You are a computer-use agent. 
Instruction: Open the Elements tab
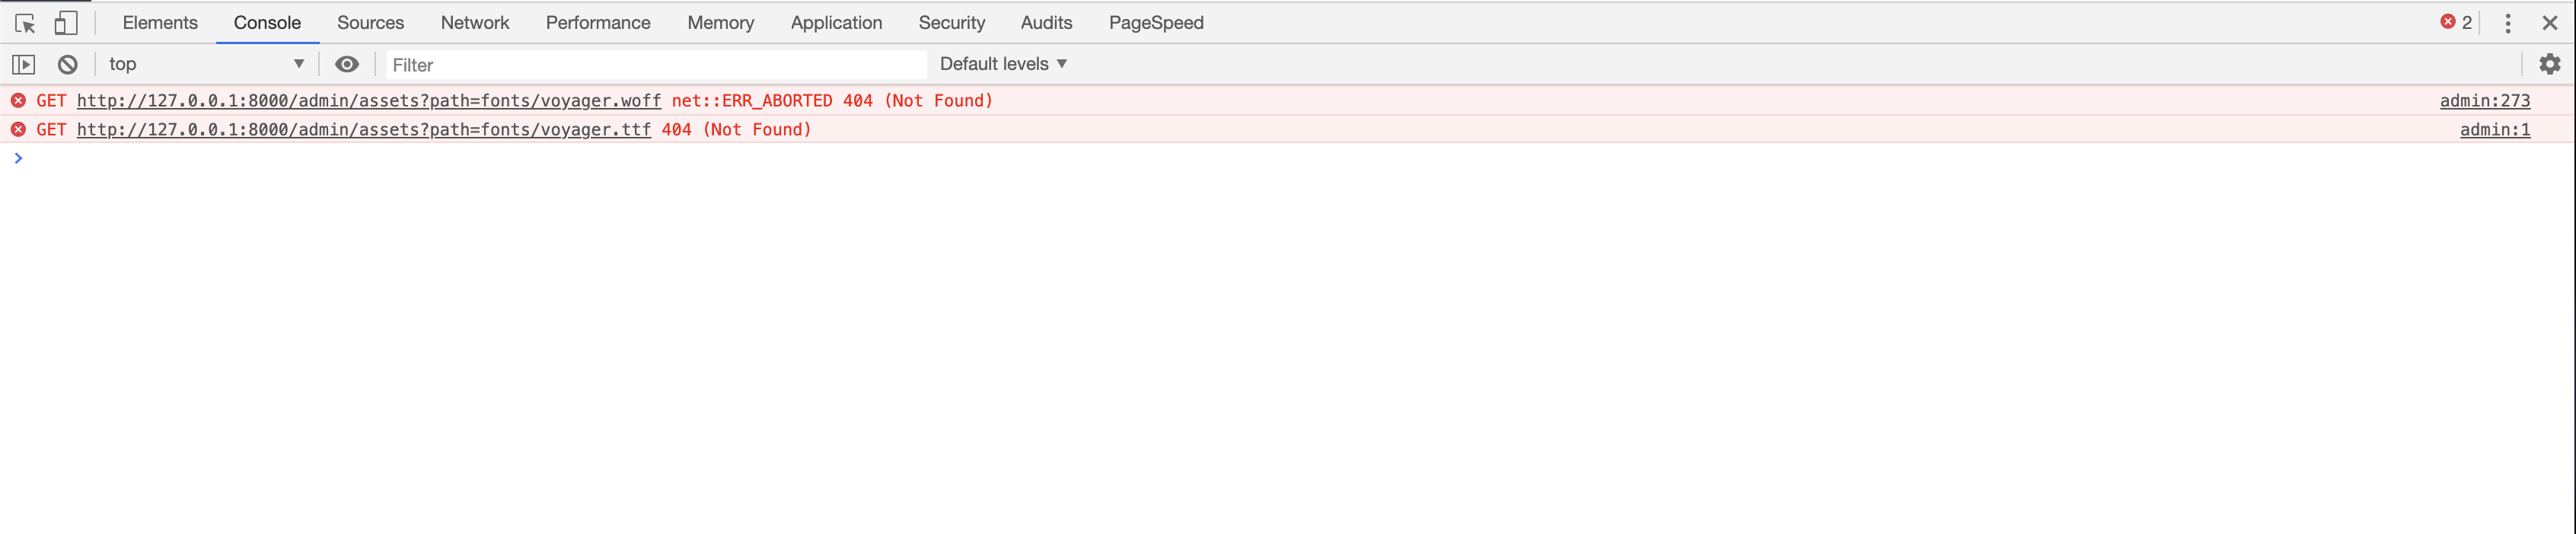[x=160, y=23]
